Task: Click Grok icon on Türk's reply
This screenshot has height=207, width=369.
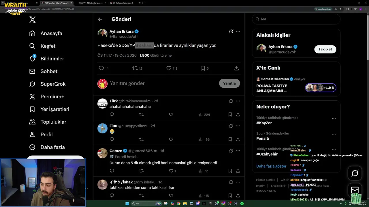Action: click(231, 101)
